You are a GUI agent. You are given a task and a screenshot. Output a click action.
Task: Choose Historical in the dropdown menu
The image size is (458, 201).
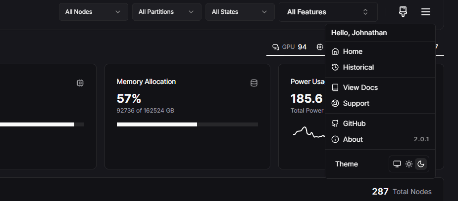358,67
